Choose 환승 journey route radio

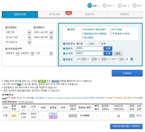point(89,44)
